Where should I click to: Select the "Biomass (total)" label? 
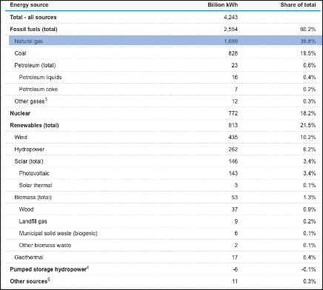click(x=33, y=198)
